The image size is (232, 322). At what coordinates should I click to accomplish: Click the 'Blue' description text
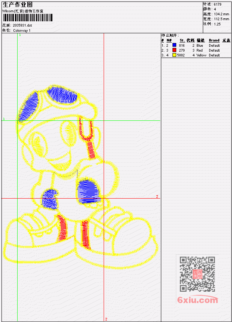[199, 45]
